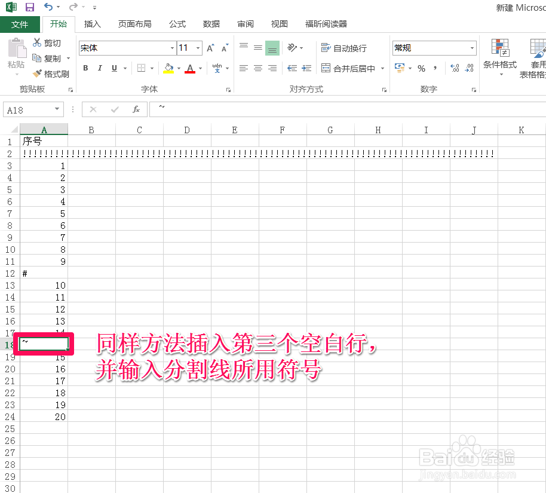The width and height of the screenshot is (546, 493).
Task: Apply bold formatting with the B icon
Action: click(x=85, y=68)
